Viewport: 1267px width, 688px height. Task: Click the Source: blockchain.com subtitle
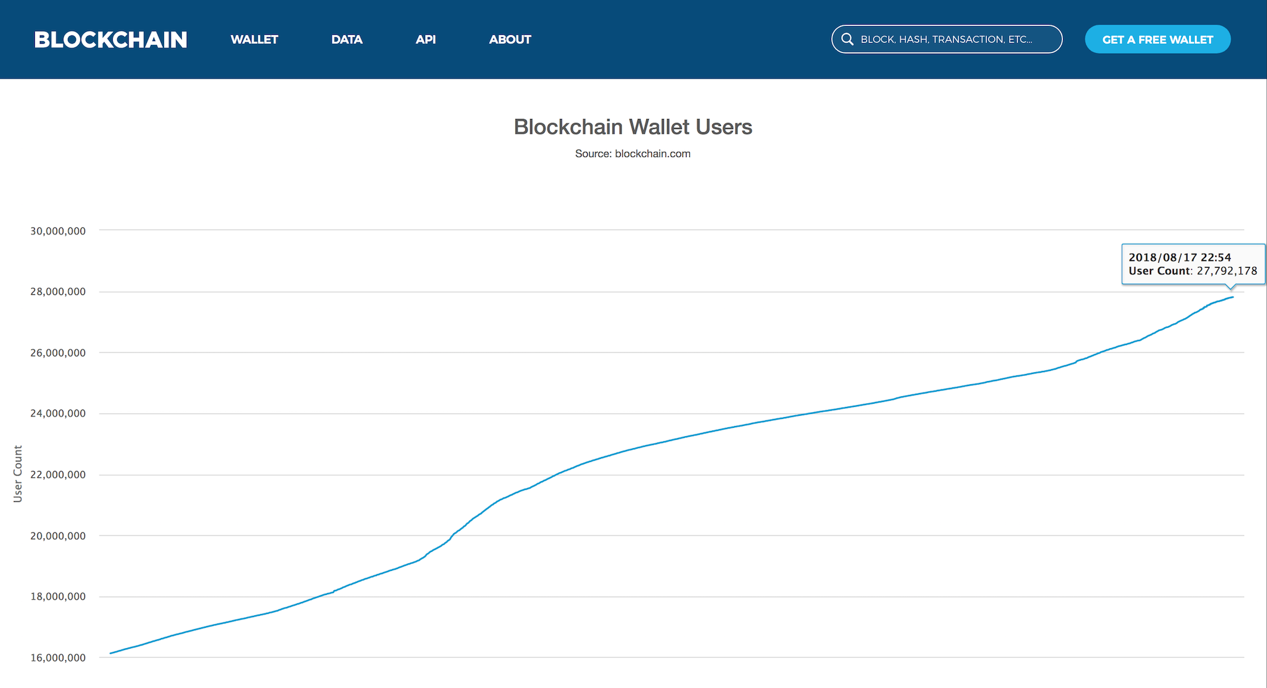(633, 154)
